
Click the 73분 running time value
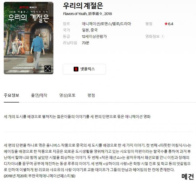85,43
